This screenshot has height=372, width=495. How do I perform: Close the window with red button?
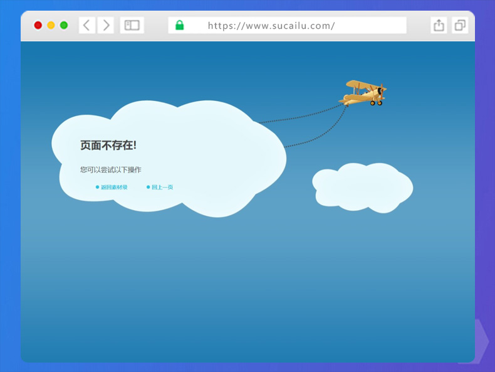click(38, 25)
